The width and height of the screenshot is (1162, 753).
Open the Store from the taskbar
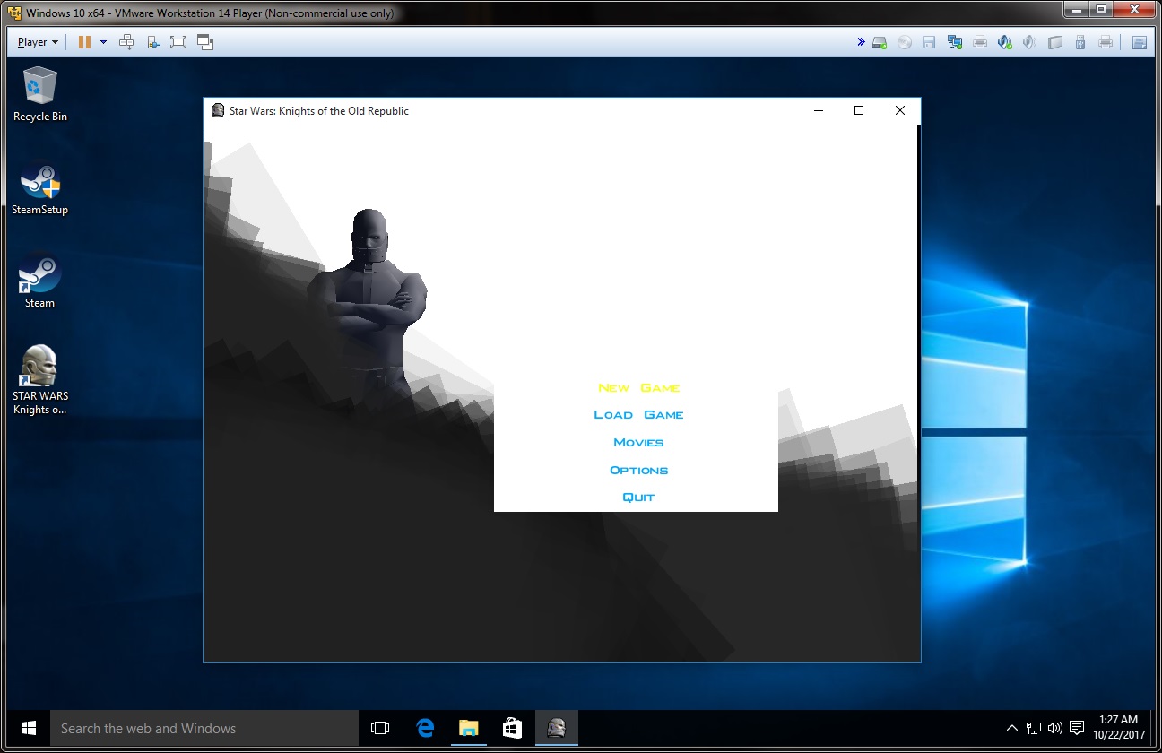click(511, 728)
